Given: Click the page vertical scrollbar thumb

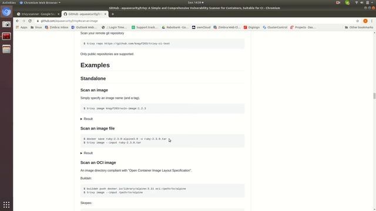Looking at the screenshot, I should tap(374, 96).
